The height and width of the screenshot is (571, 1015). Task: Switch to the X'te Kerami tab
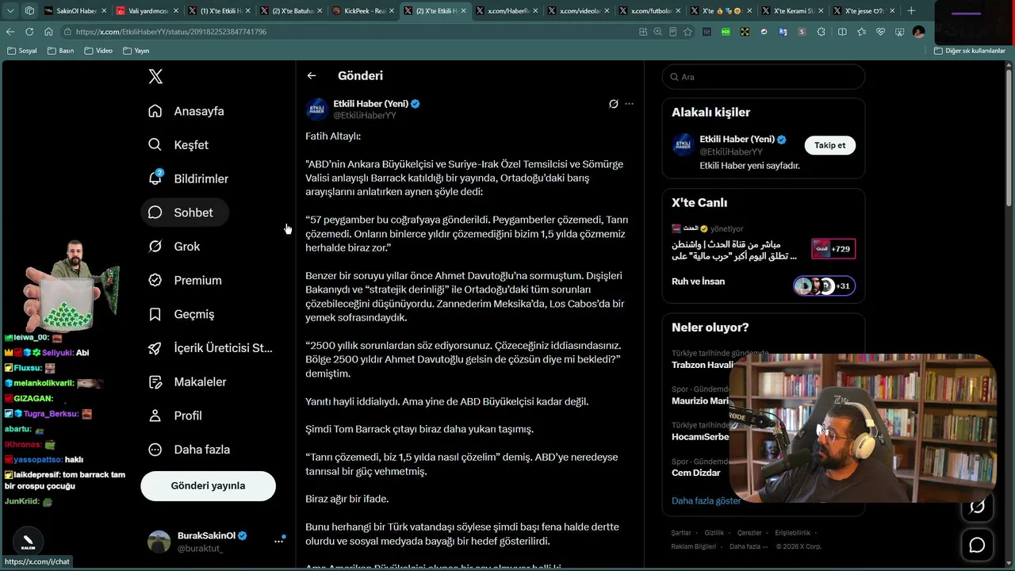791,11
